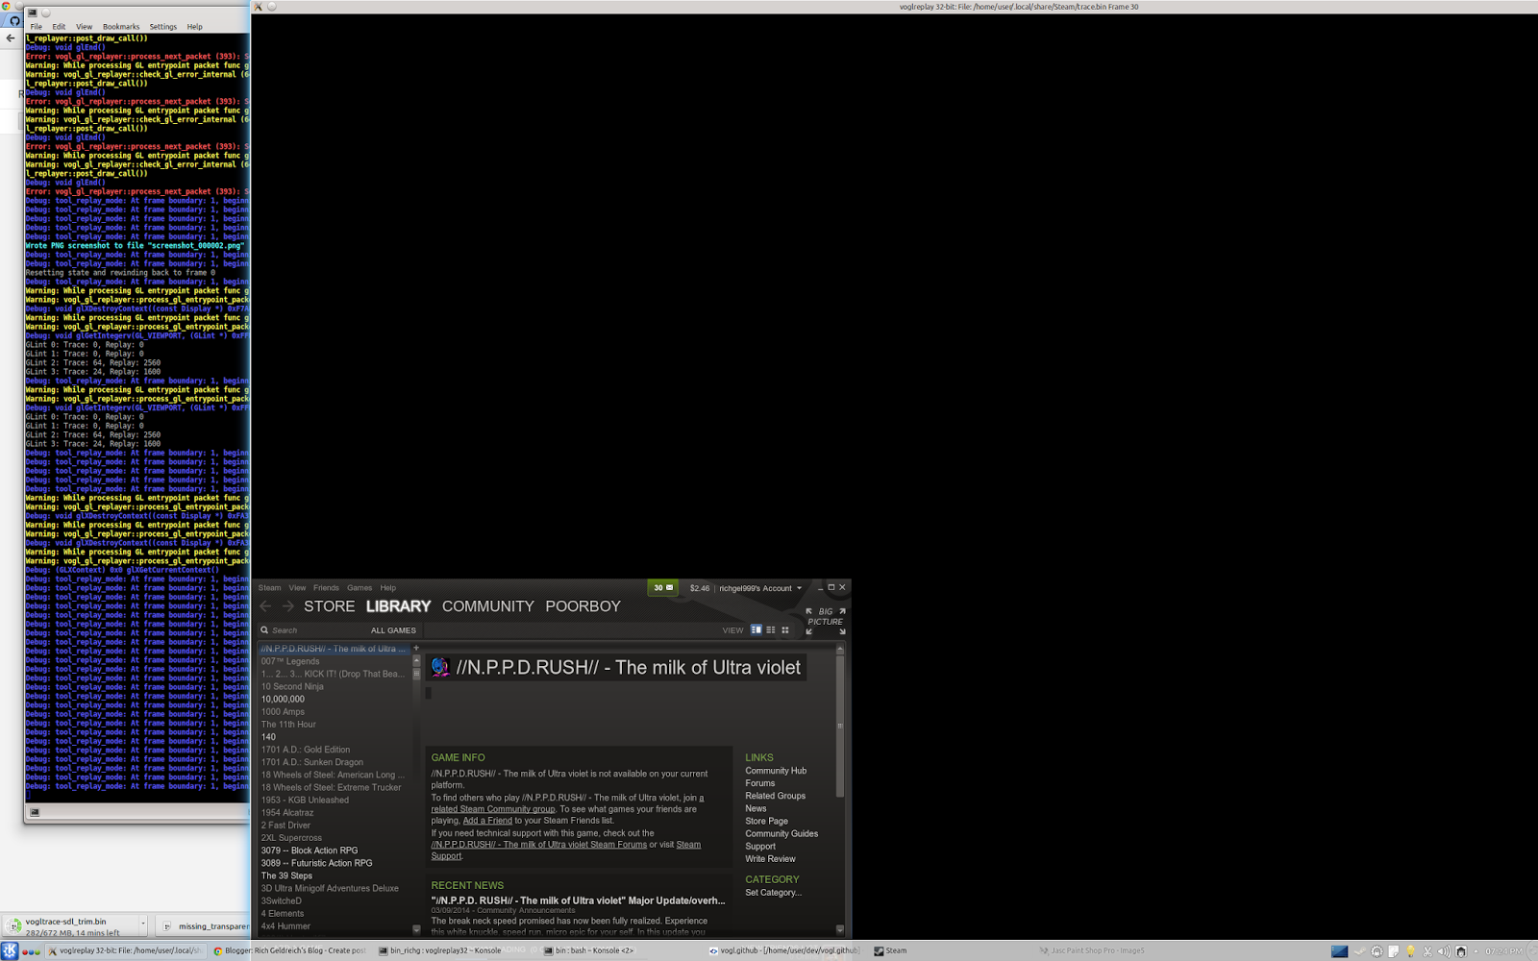Screen dimensions: 1538x961
Task: Open the Friends menu in Steam
Action: [326, 588]
